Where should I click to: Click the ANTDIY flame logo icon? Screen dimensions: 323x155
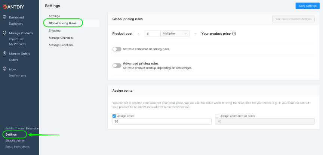point(5,7)
